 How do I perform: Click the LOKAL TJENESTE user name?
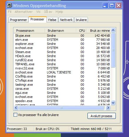click(x=59, y=72)
